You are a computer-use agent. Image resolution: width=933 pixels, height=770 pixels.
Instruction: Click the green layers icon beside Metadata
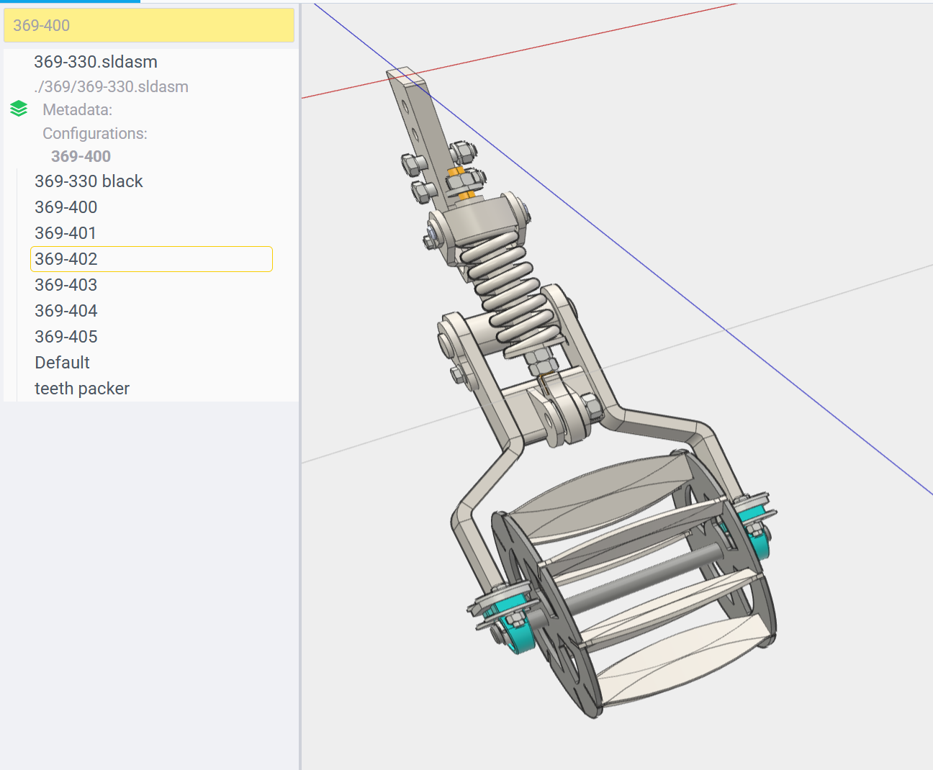pos(19,109)
